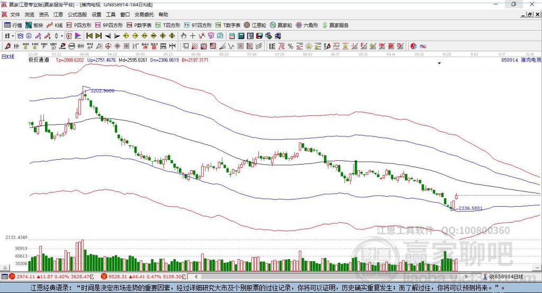Viewport: 542px width, 293px height.
Task: Click the first yellow diamond arrow icon
Action: [x=126, y=36]
